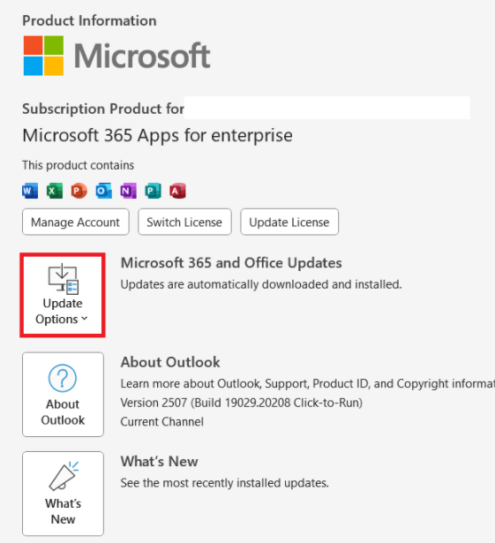The width and height of the screenshot is (495, 543).
Task: Click the 'Learn more about Outlook' description
Action: [x=308, y=384]
